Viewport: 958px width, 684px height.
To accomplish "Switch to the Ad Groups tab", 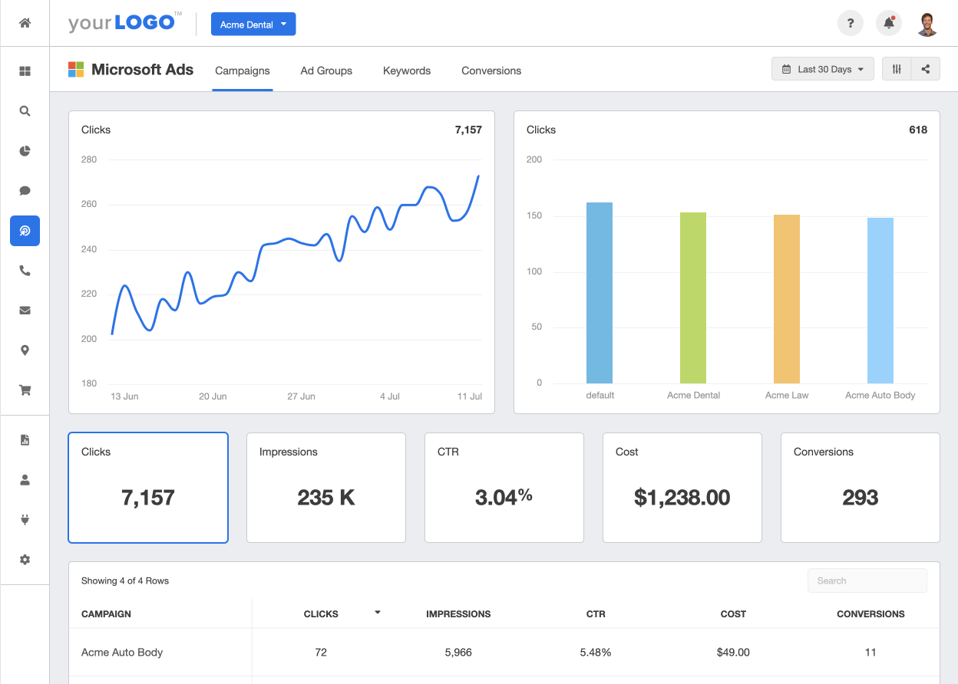I will (x=326, y=71).
